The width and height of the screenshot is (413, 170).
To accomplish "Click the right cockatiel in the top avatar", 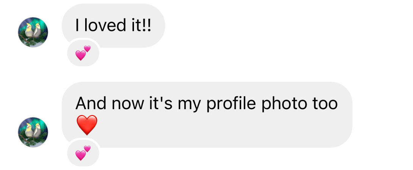I will 37,30.
